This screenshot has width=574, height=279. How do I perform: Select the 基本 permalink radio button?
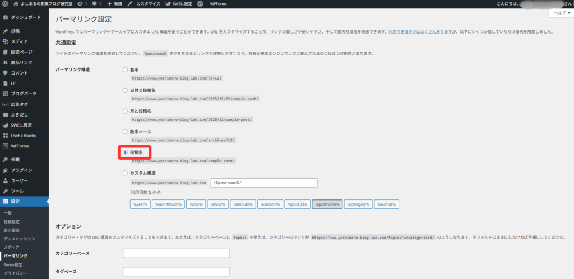[x=126, y=70]
